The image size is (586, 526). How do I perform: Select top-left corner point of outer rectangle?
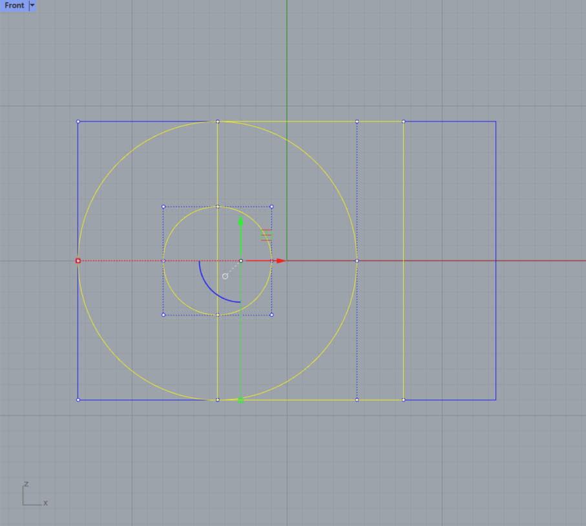(78, 121)
